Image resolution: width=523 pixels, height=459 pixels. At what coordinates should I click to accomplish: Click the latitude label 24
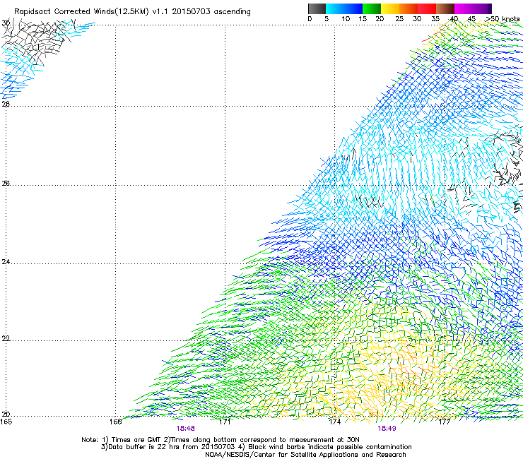(6, 262)
